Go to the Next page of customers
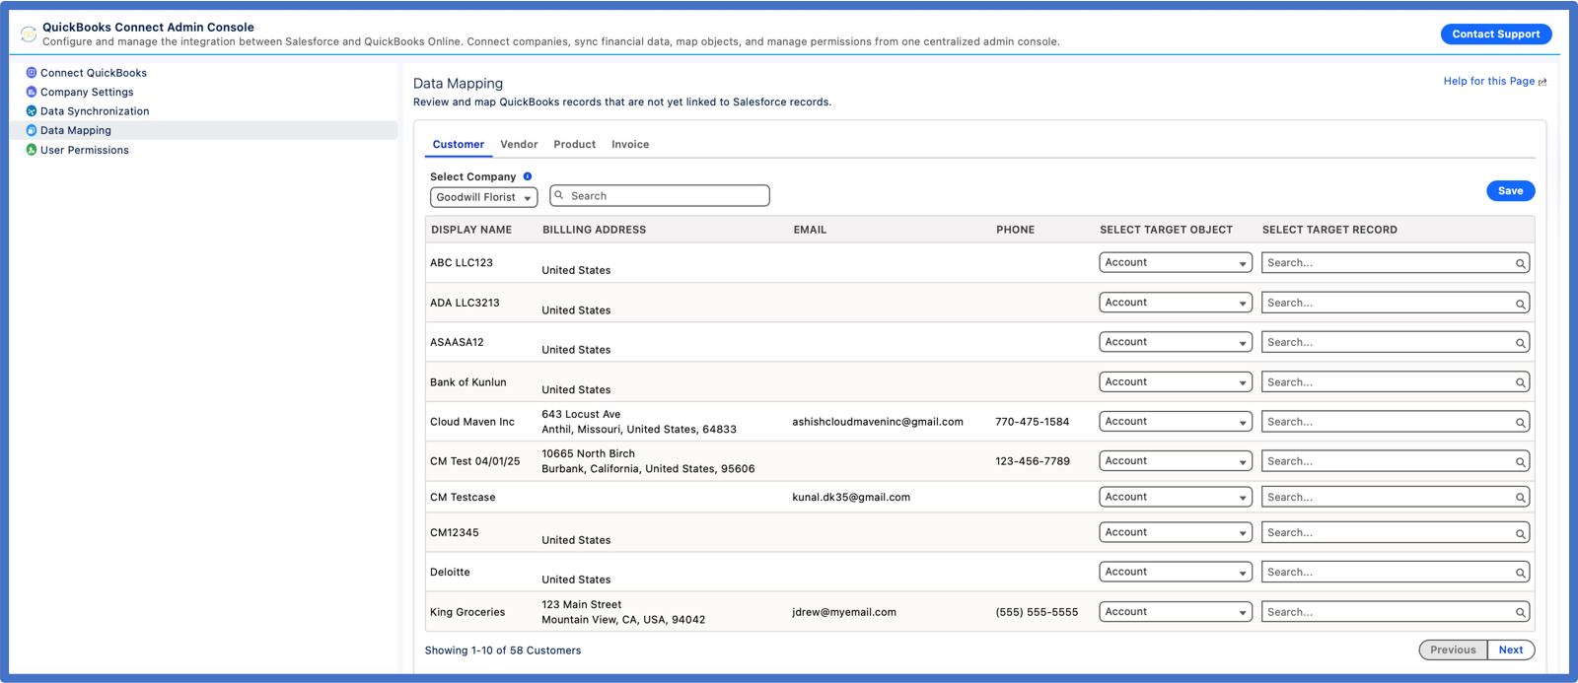 (1511, 649)
